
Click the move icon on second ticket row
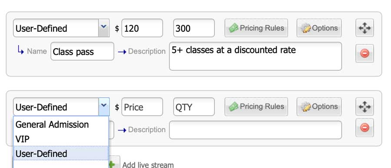[x=364, y=107]
